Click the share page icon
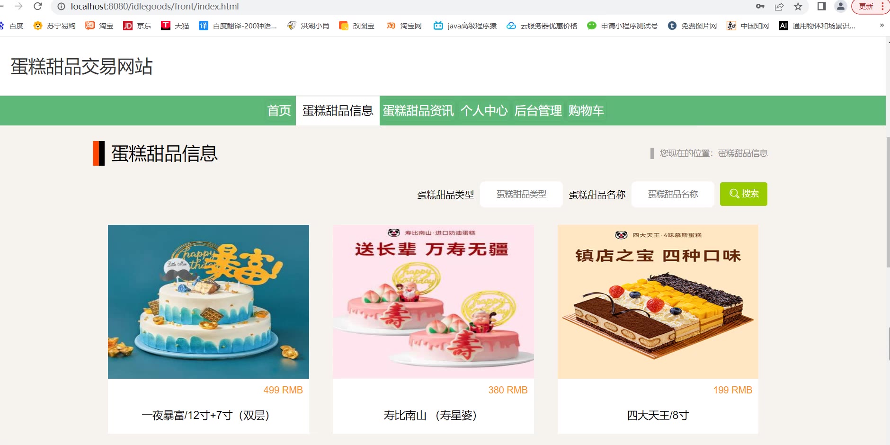The width and height of the screenshot is (890, 445). pyautogui.click(x=779, y=6)
